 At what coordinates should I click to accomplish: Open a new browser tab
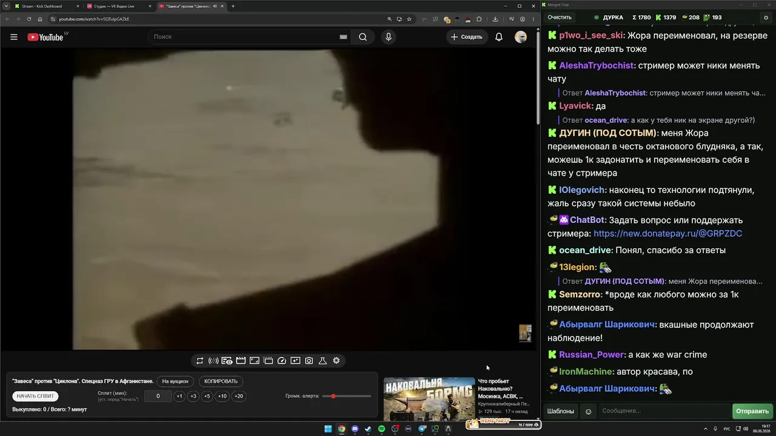click(233, 6)
